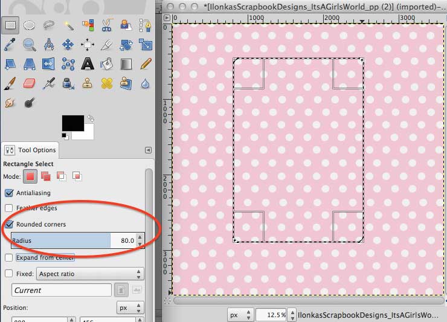This screenshot has height=322, width=447.
Task: Click the horizontal canvas scrollbar
Action: [309, 301]
